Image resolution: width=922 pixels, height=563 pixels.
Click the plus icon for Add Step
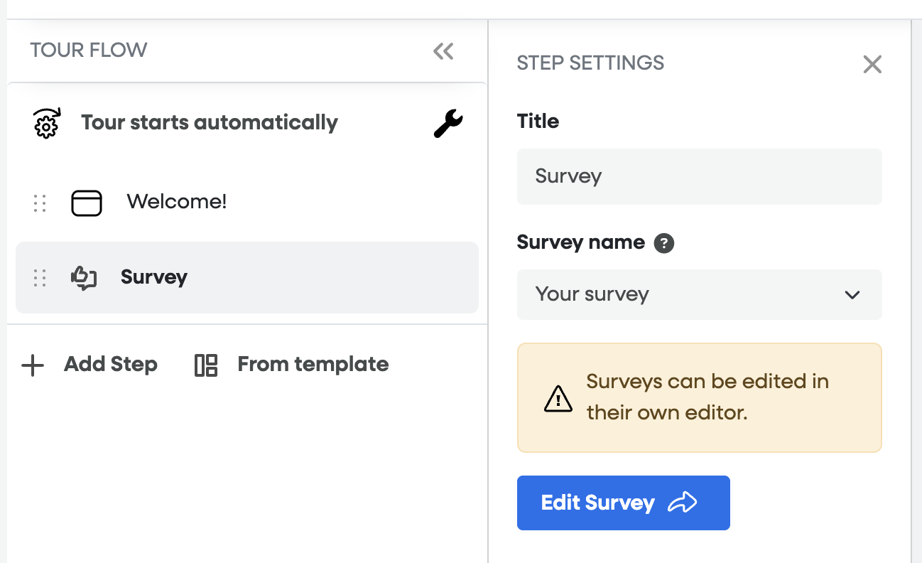[x=33, y=366]
